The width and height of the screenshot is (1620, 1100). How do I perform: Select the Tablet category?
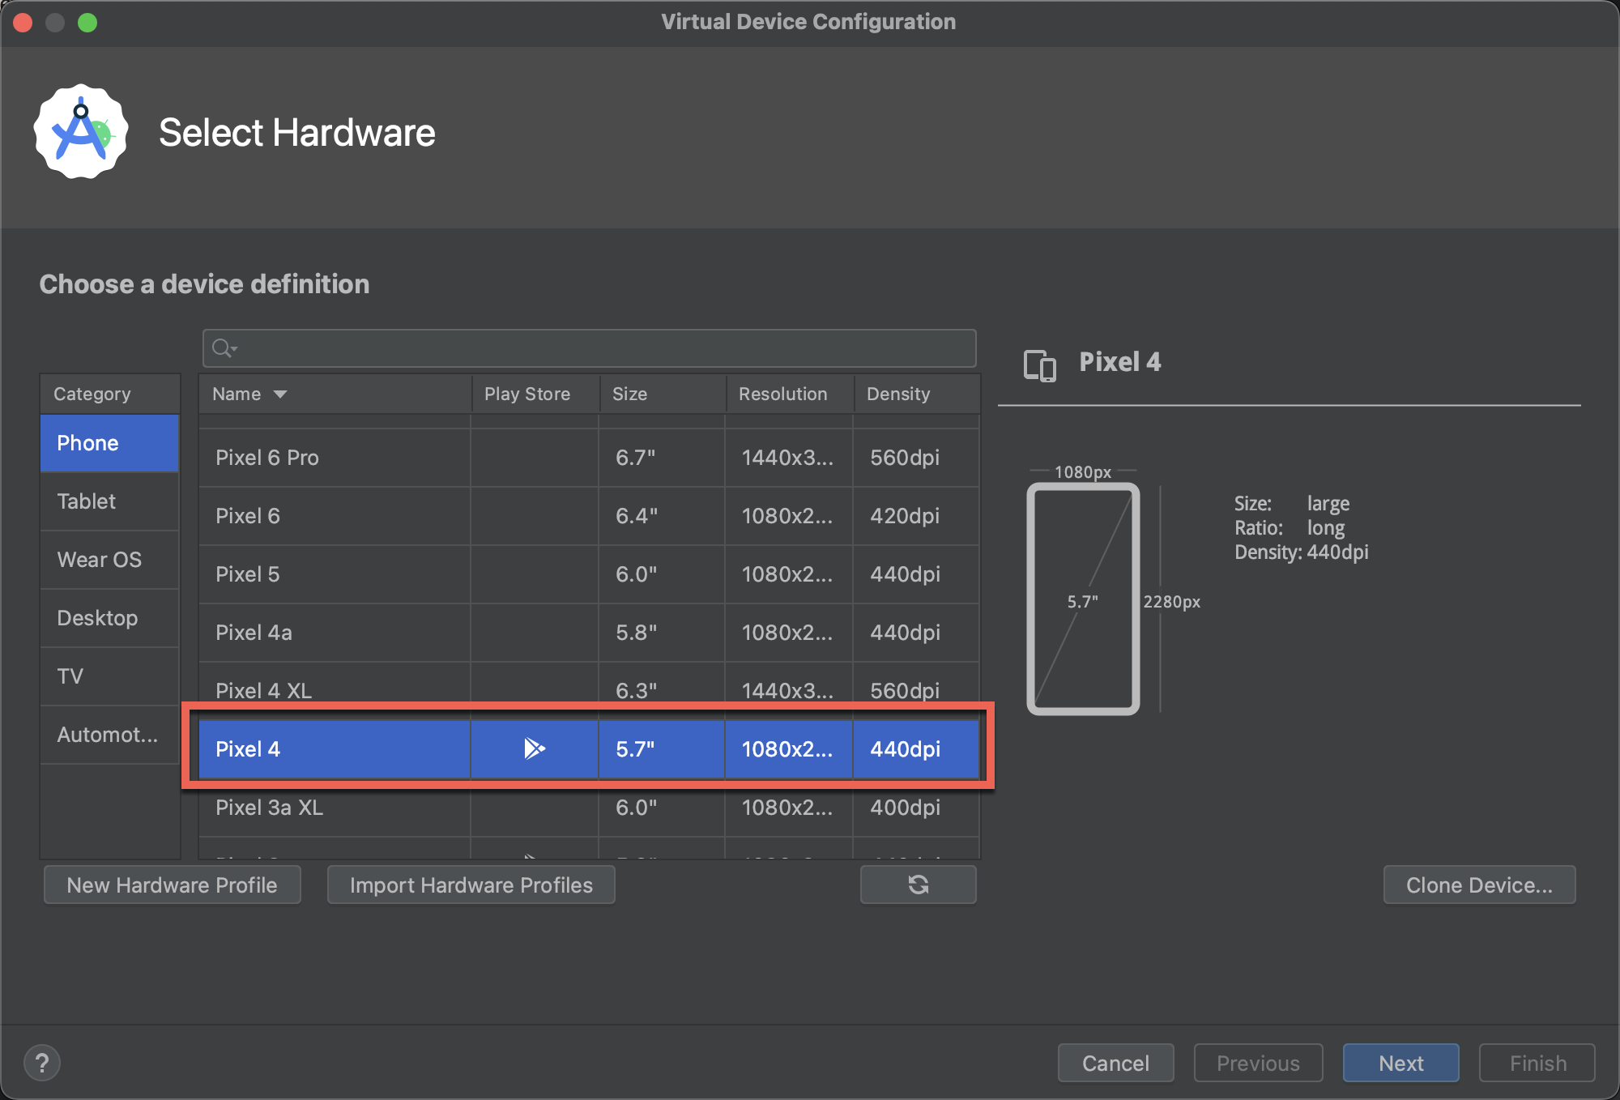coord(87,501)
